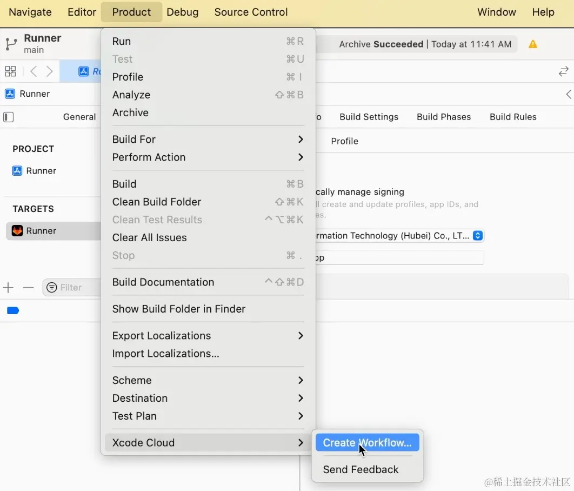Image resolution: width=574 pixels, height=491 pixels.
Task: Expand the Build For submenu
Action: (208, 140)
